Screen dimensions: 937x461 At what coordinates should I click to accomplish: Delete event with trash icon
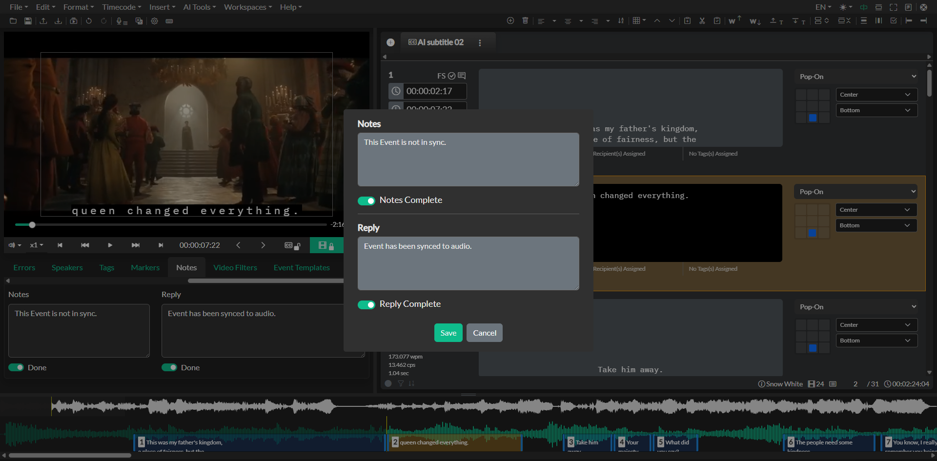click(x=525, y=20)
